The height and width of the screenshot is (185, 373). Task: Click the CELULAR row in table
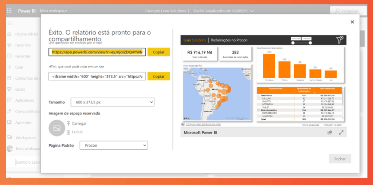click(x=300, y=98)
